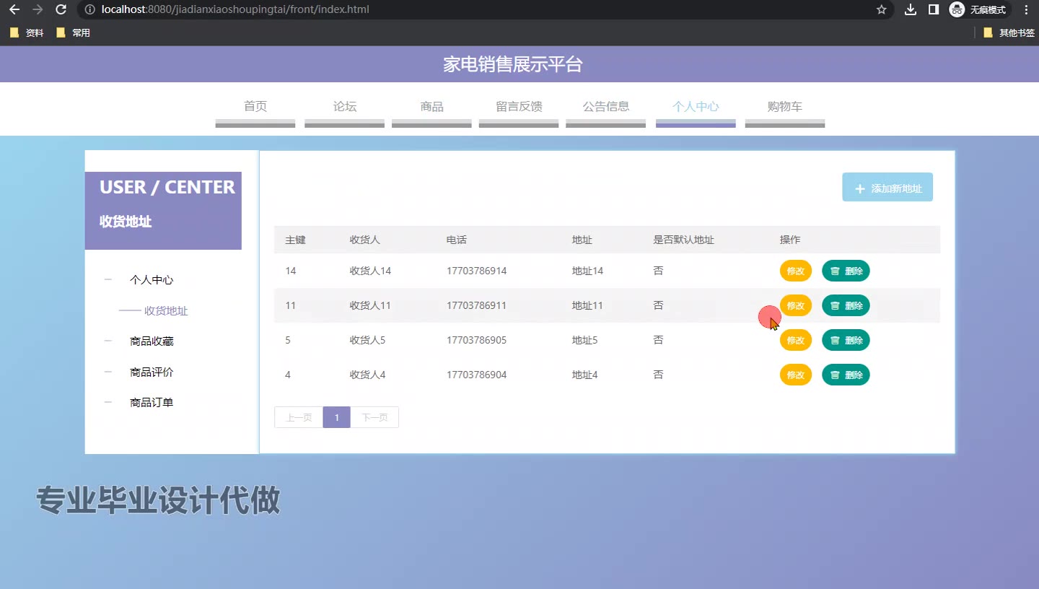Click the 添加新地址 button

pos(887,188)
